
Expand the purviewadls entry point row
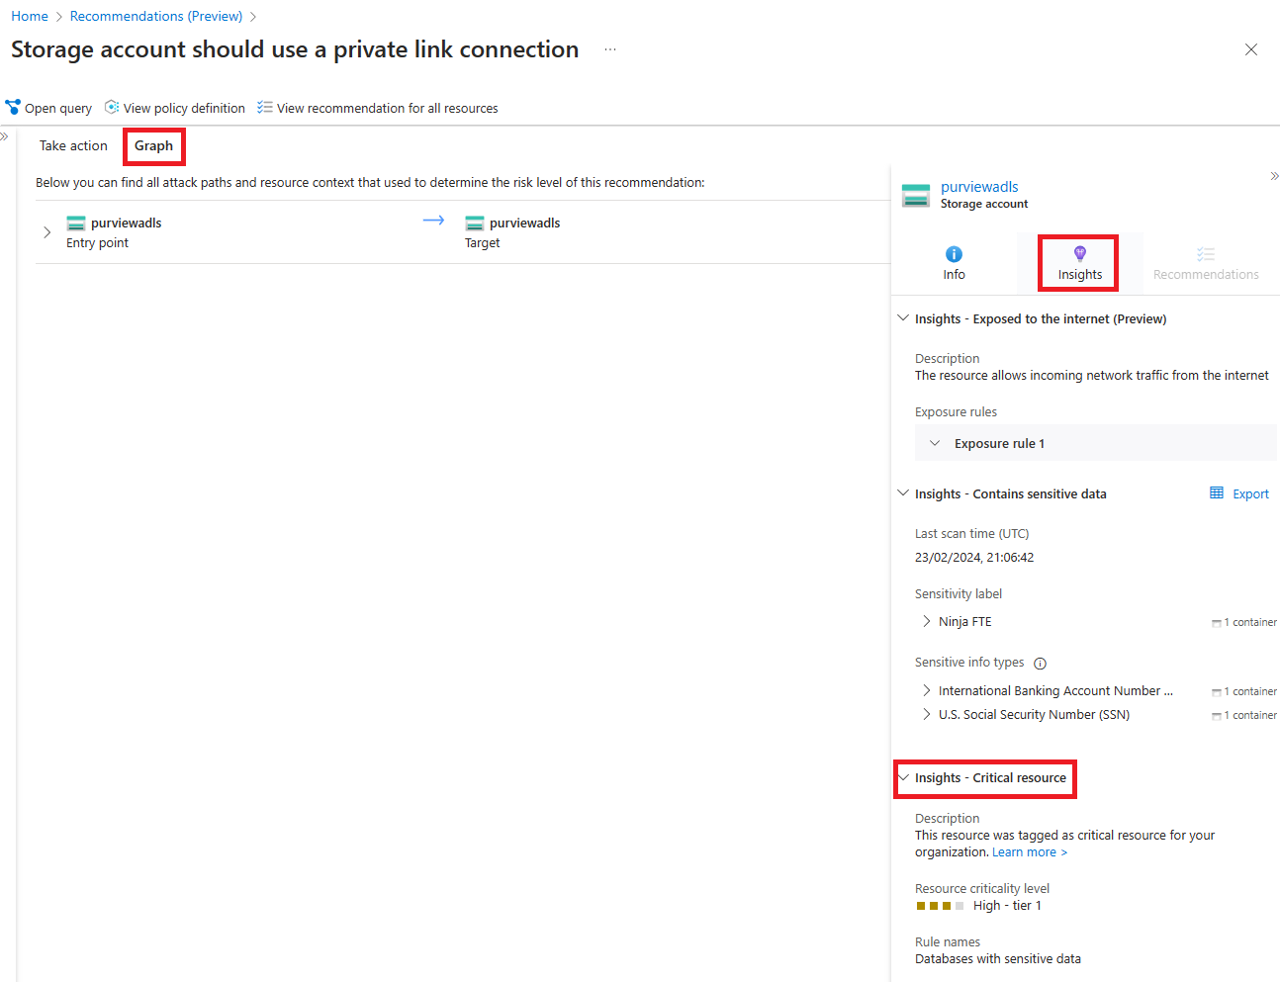point(46,232)
